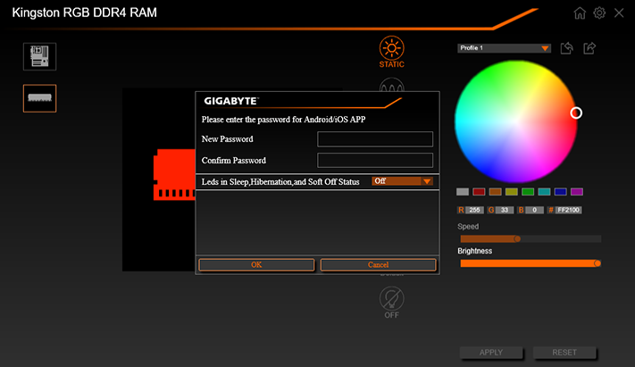
Task: Select the RAM module device thumbnail
Action: 39,98
